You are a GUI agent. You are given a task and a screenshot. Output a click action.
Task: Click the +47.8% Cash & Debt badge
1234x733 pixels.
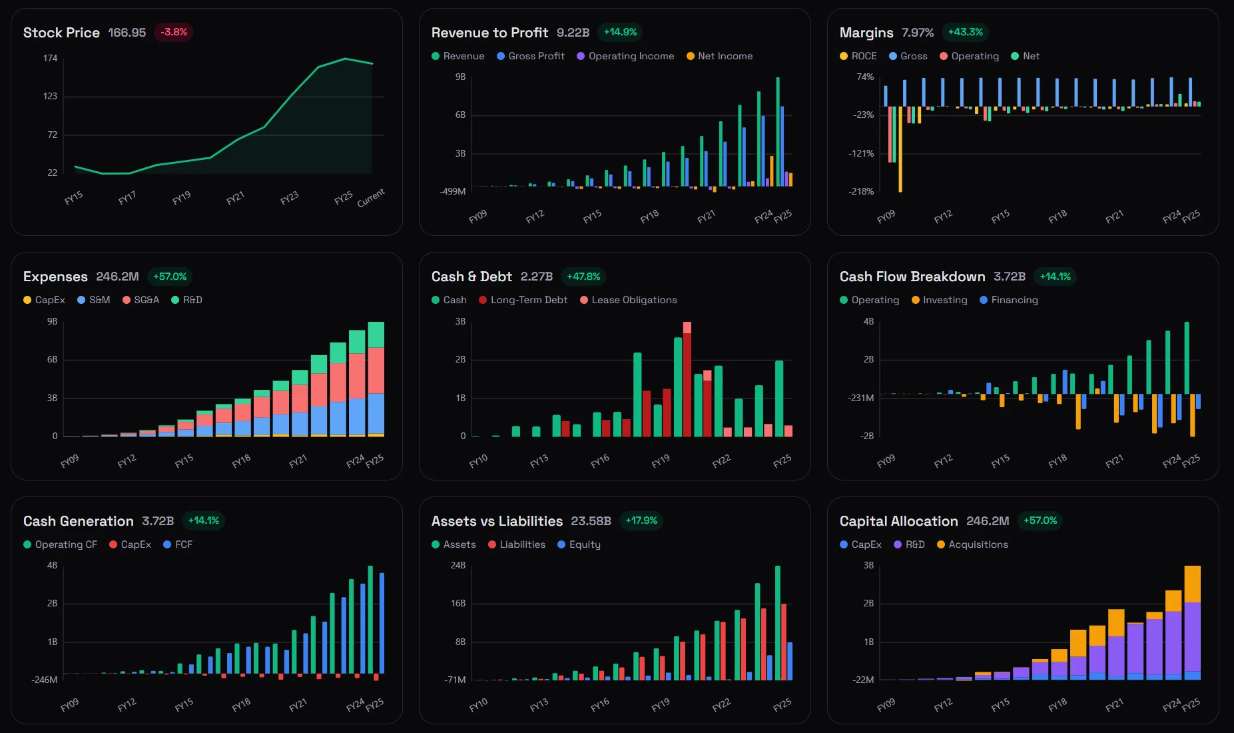pos(583,277)
